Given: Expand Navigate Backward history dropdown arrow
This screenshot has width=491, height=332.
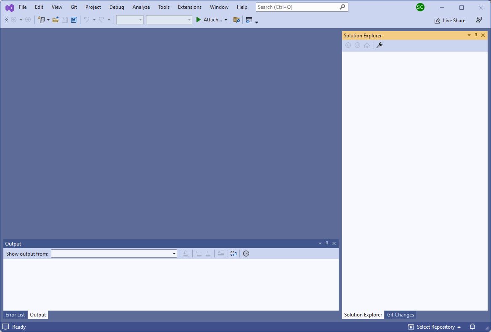Looking at the screenshot, I should coord(21,20).
